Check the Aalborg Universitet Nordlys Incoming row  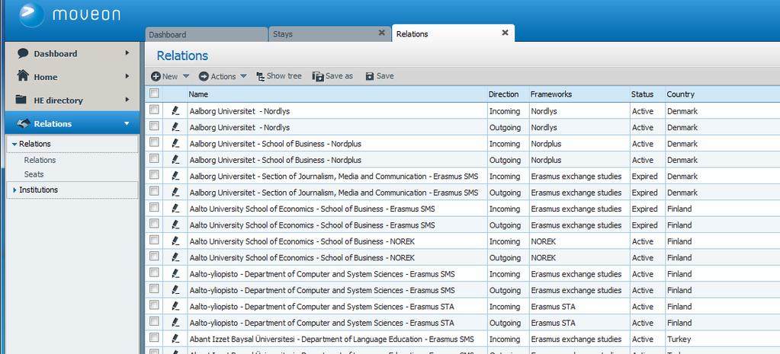tap(154, 109)
